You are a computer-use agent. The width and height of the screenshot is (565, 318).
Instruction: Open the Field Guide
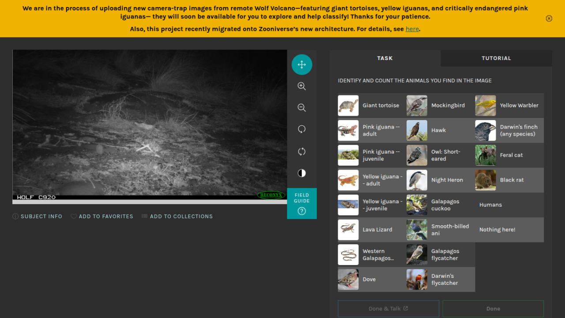302,204
